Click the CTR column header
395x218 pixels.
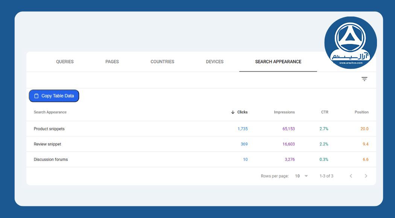324,112
